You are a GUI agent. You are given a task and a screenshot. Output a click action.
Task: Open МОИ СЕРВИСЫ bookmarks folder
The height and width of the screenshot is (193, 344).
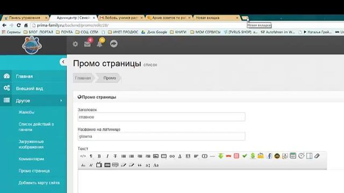click(205, 32)
